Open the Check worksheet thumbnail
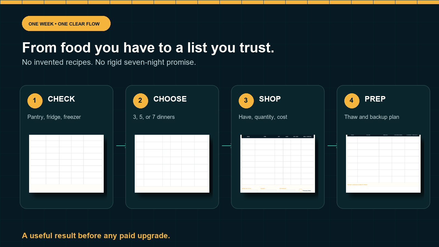 tap(66, 164)
